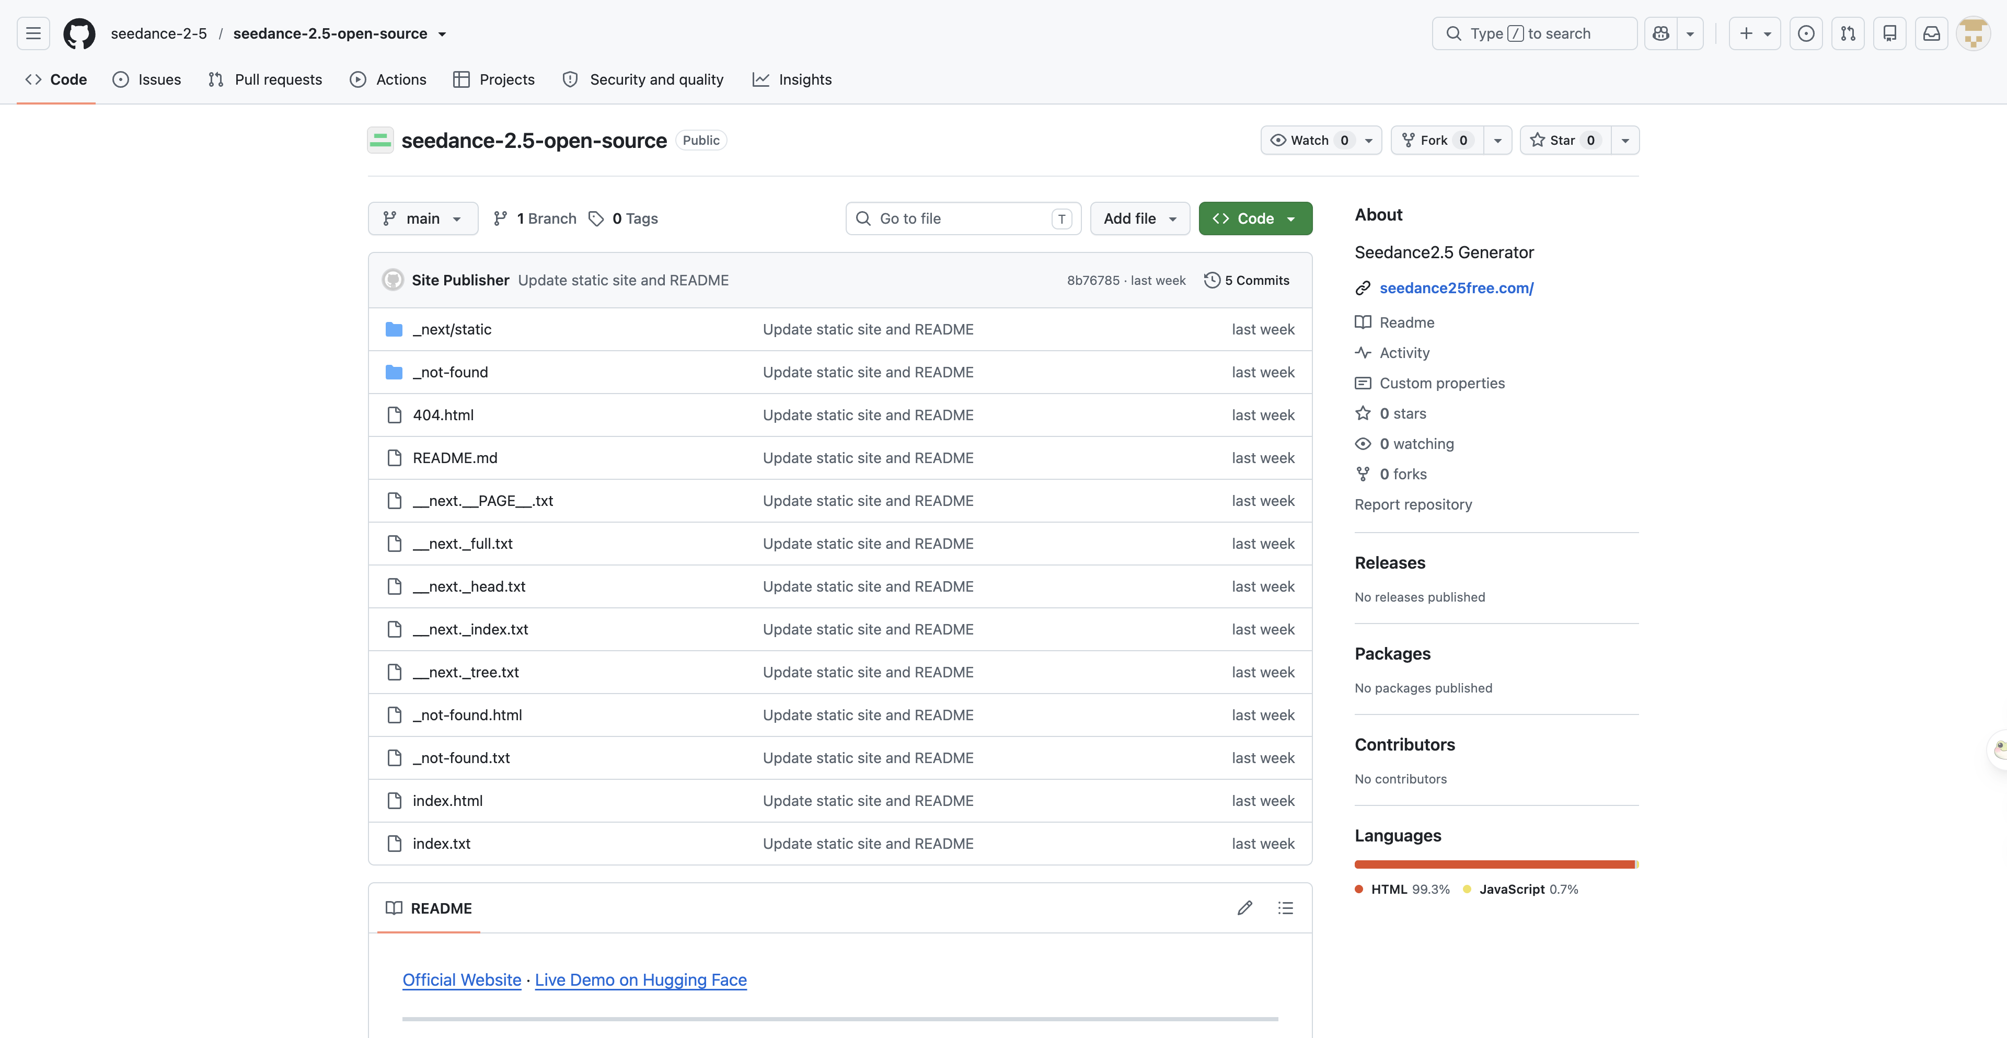Viewport: 2007px width, 1038px height.
Task: Open the Official Website link
Action: [462, 981]
